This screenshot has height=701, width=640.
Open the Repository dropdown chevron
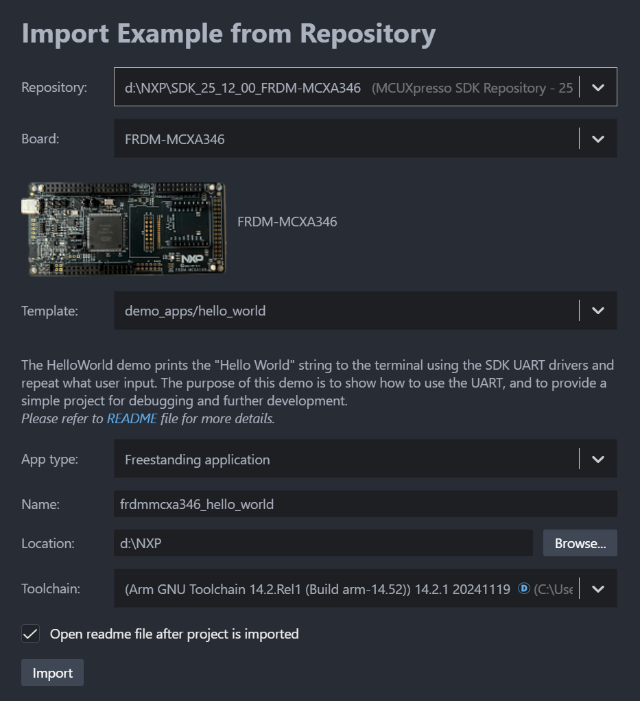[598, 87]
